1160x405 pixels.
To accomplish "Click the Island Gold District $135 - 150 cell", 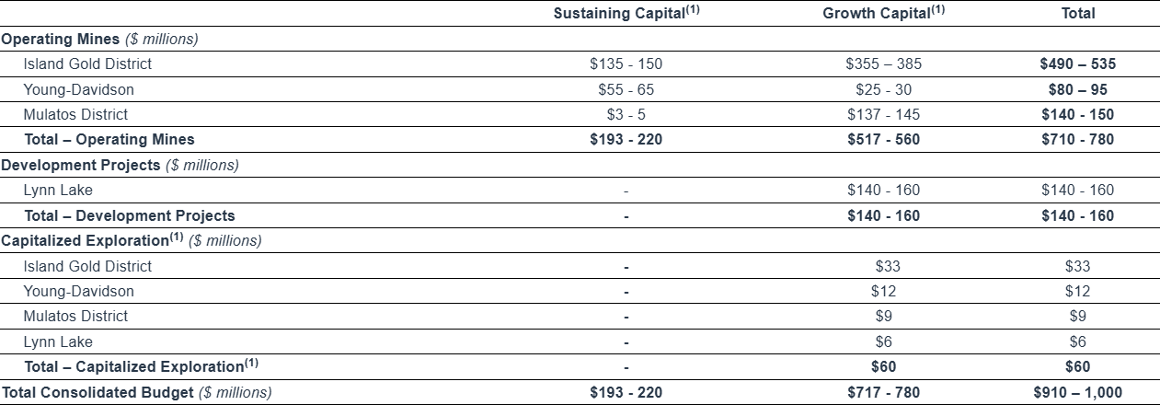I will pyautogui.click(x=626, y=64).
